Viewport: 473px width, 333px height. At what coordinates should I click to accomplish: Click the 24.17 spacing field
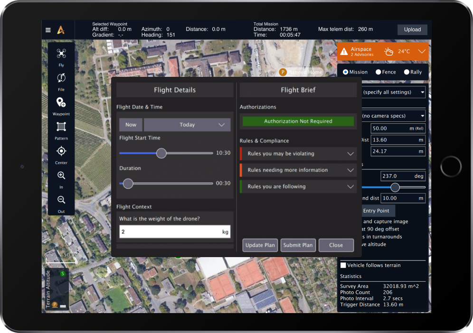point(398,151)
